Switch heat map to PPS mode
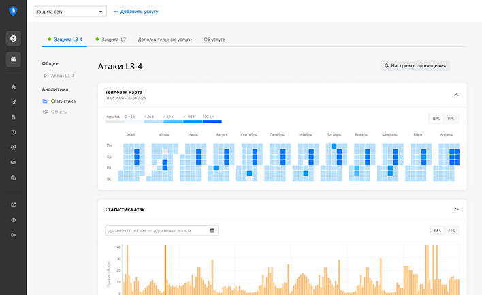This screenshot has width=482, height=295. 451,119
